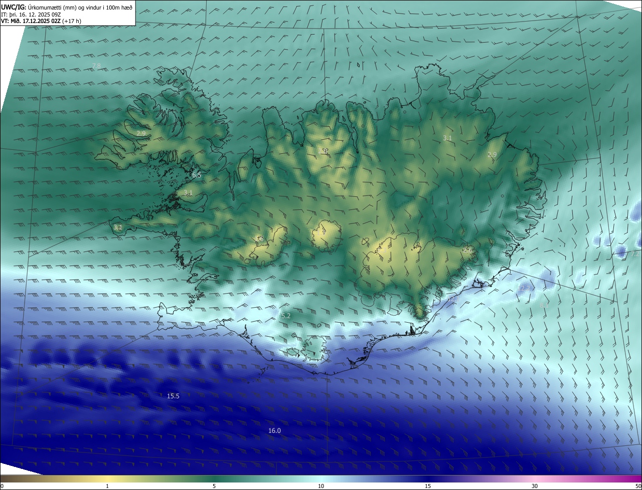Image resolution: width=642 pixels, height=490 pixels.
Task: Click the colour scale tick label 0
Action: coord(2,486)
